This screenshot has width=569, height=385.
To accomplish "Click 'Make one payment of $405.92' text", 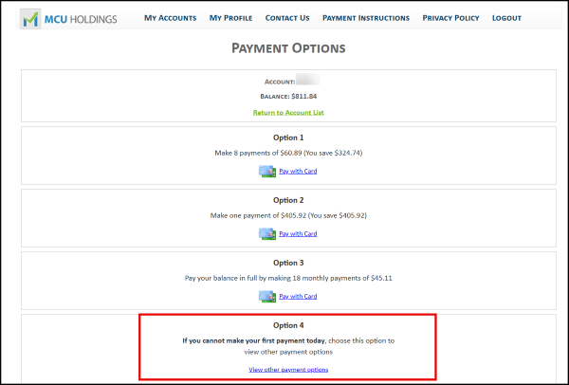I will pos(258,216).
